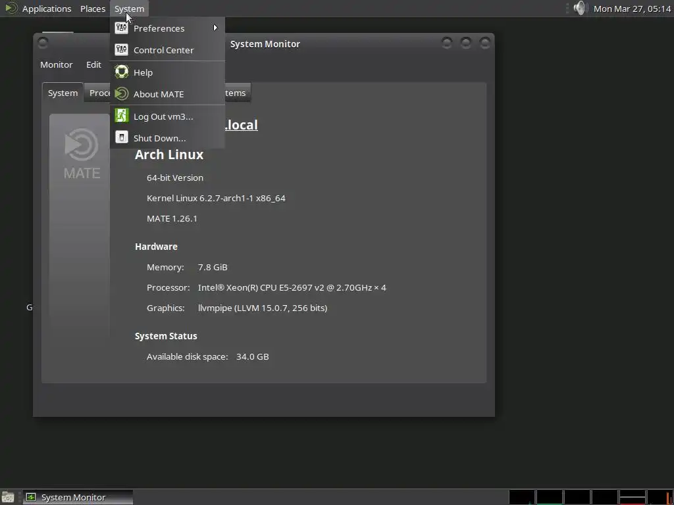The image size is (674, 505).
Task: Click the 64-bit Version text
Action: pos(175,178)
